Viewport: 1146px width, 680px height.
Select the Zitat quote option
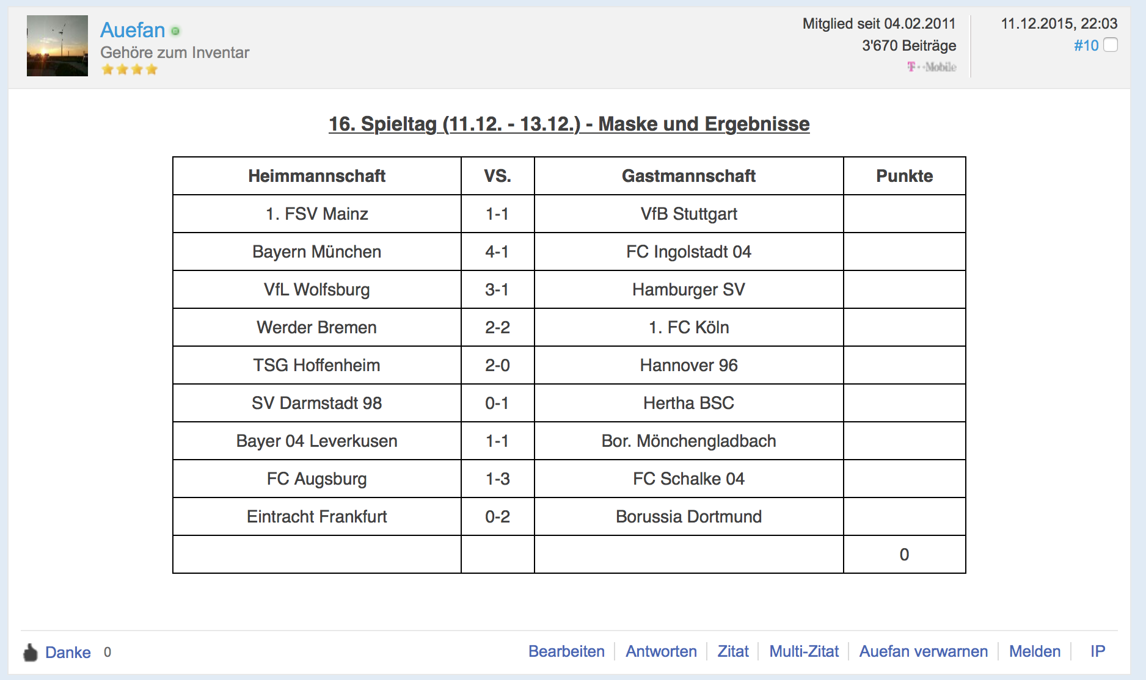tap(733, 651)
